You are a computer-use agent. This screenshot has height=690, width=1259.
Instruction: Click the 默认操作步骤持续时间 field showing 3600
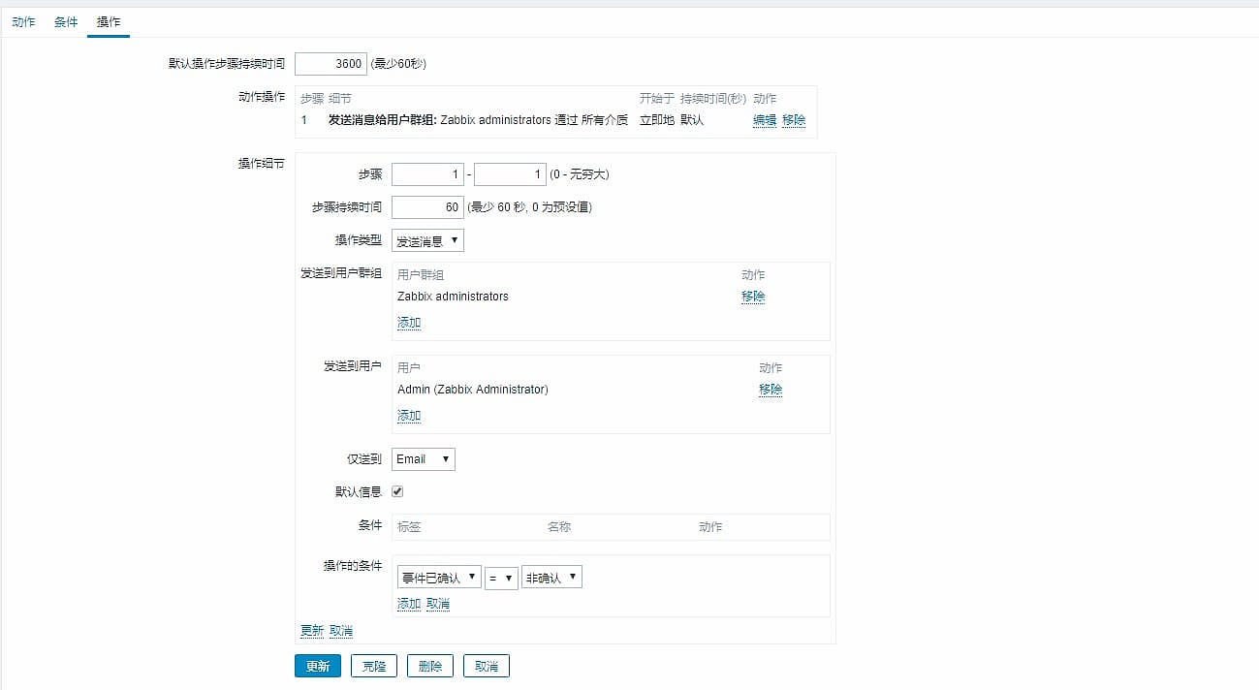[330, 64]
